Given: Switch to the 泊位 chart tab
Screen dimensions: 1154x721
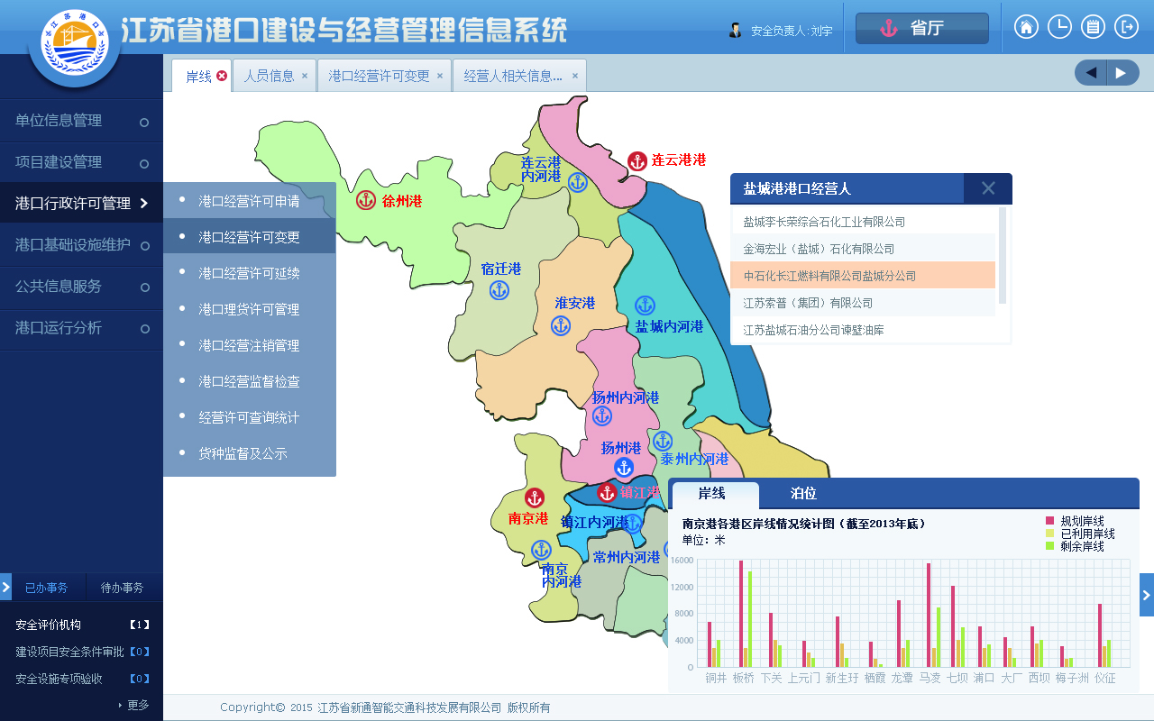Looking at the screenshot, I should [803, 494].
